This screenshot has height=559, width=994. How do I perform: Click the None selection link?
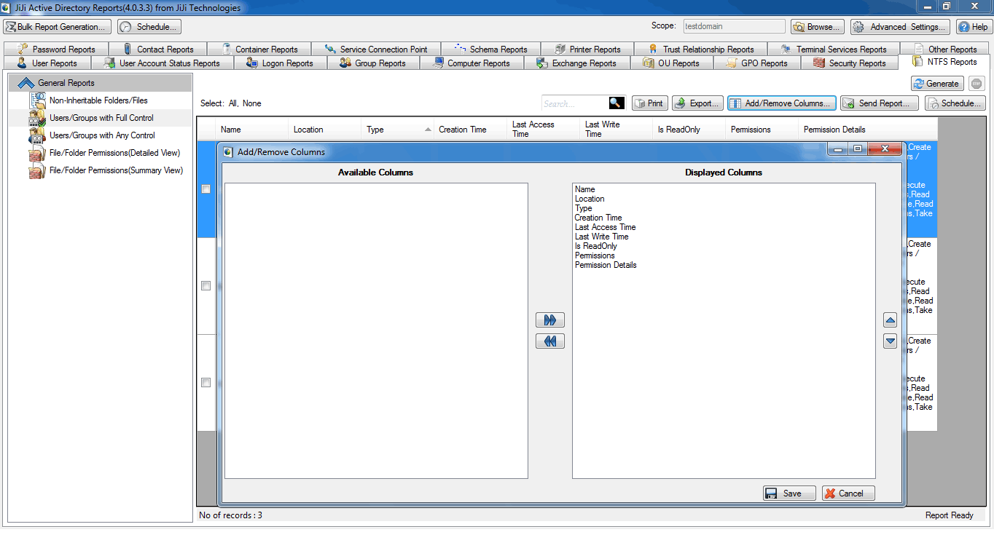(x=252, y=103)
